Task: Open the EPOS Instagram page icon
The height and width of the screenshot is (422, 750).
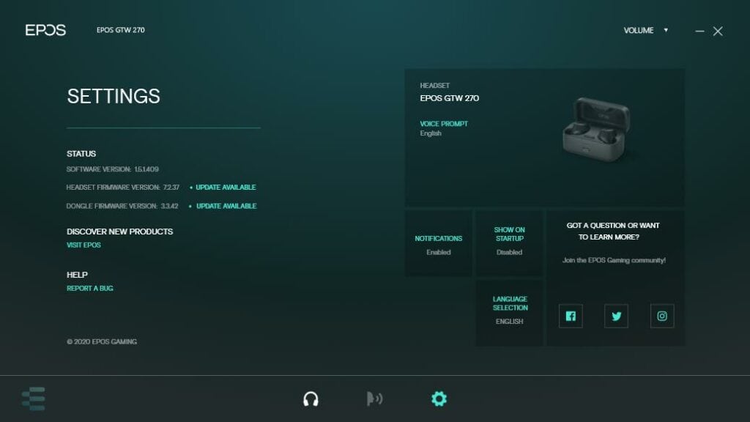Action: pos(662,316)
